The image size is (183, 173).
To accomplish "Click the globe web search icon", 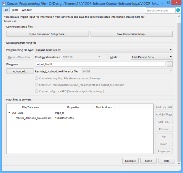I will click(x=178, y=10).
